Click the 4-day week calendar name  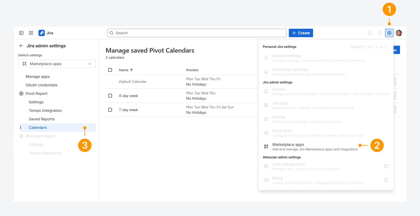pos(128,96)
